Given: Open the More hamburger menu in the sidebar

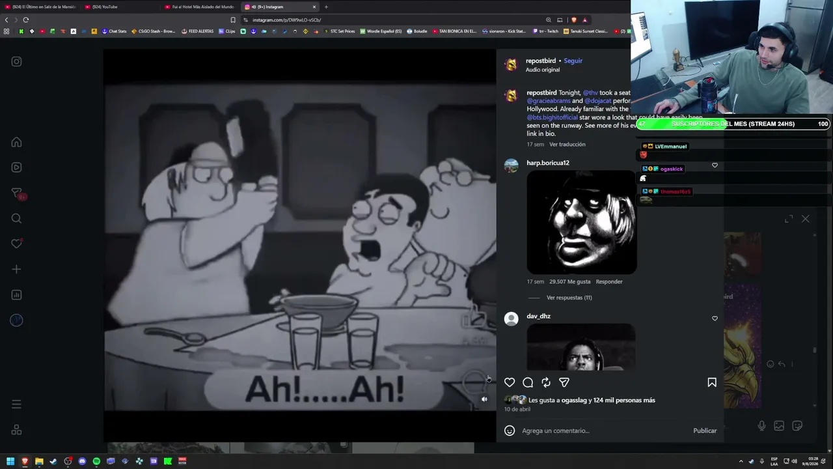Looking at the screenshot, I should pos(16,405).
